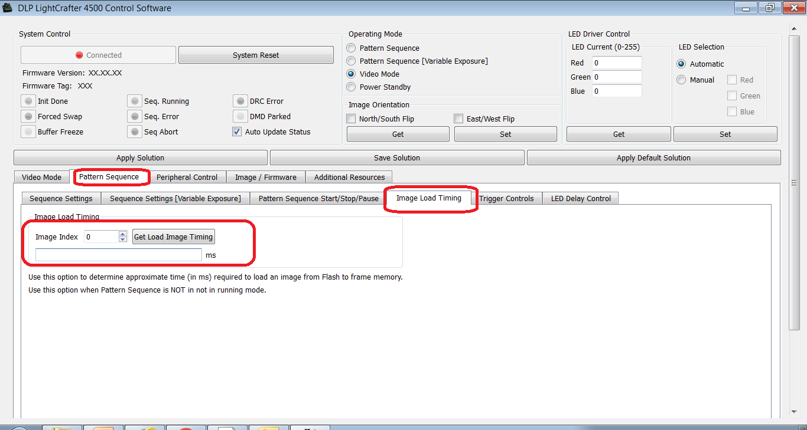Click the Forced Swap status indicator
The width and height of the screenshot is (807, 430).
click(x=28, y=116)
